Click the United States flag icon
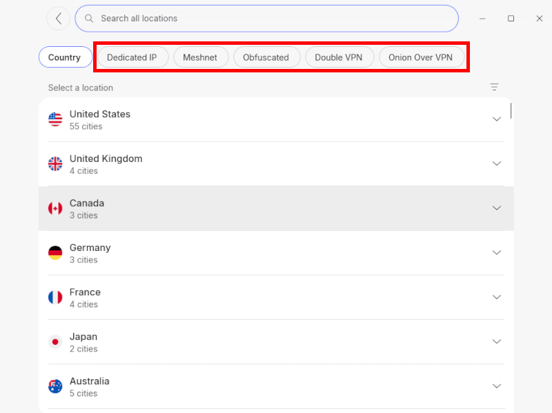 coord(55,119)
